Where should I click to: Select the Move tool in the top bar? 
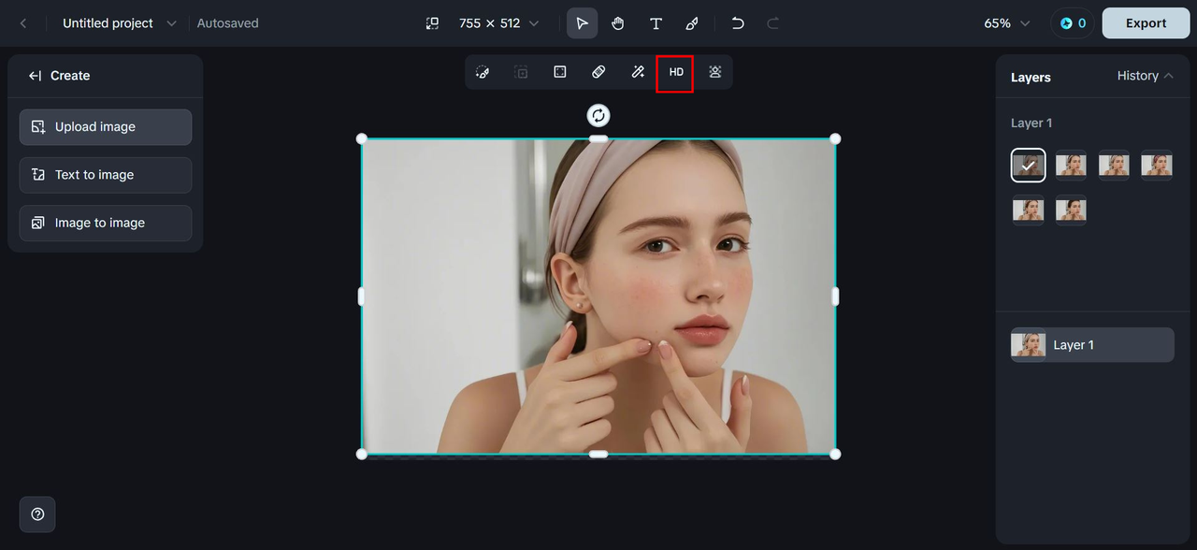click(x=582, y=22)
